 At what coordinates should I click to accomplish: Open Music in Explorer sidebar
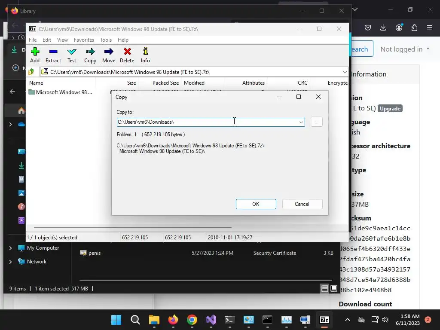(21, 207)
